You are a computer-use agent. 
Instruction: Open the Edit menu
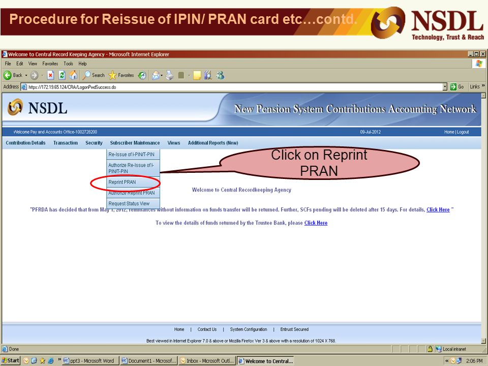coord(20,64)
